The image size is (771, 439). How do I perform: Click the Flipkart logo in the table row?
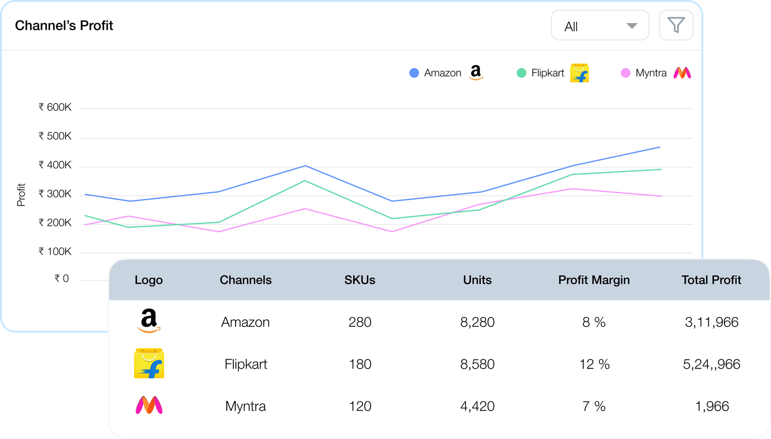[x=149, y=363]
